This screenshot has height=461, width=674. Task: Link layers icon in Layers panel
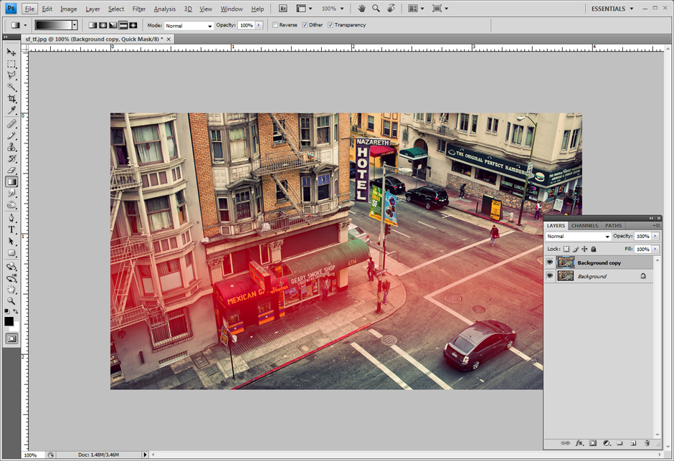pos(566,443)
